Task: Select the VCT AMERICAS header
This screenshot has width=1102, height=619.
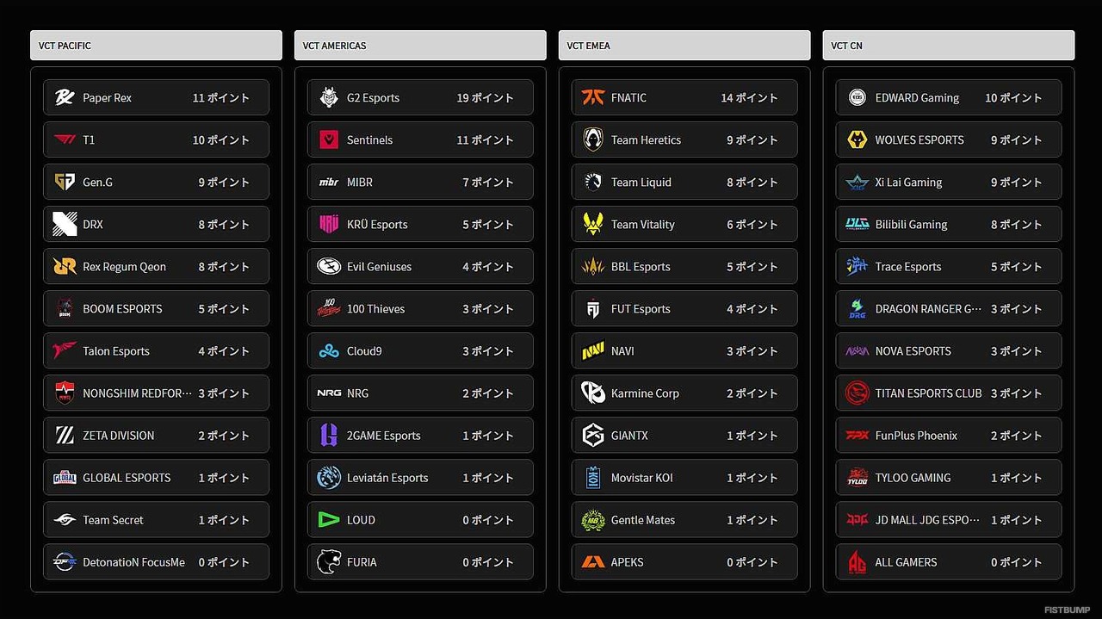Action: pos(420,46)
